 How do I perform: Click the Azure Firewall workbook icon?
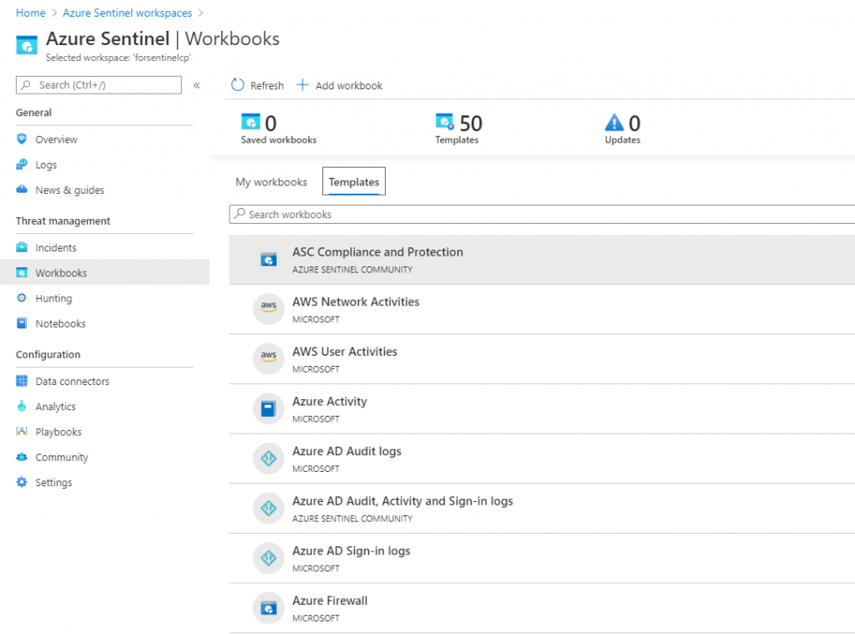pyautogui.click(x=268, y=608)
